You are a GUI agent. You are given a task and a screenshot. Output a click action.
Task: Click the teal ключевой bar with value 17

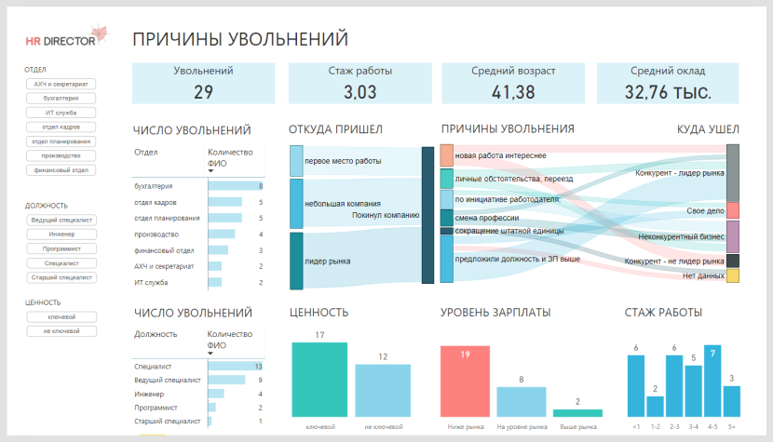tap(319, 379)
